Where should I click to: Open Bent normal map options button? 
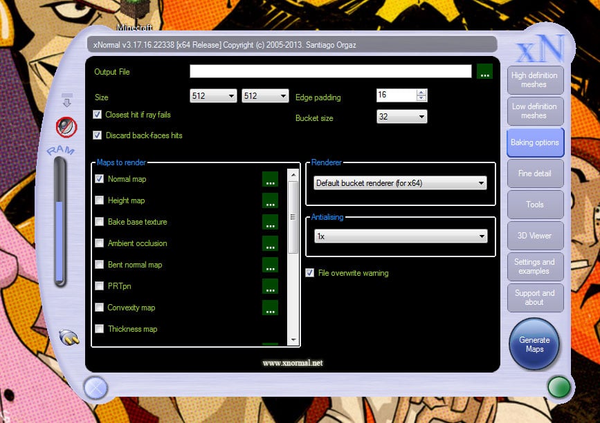270,265
